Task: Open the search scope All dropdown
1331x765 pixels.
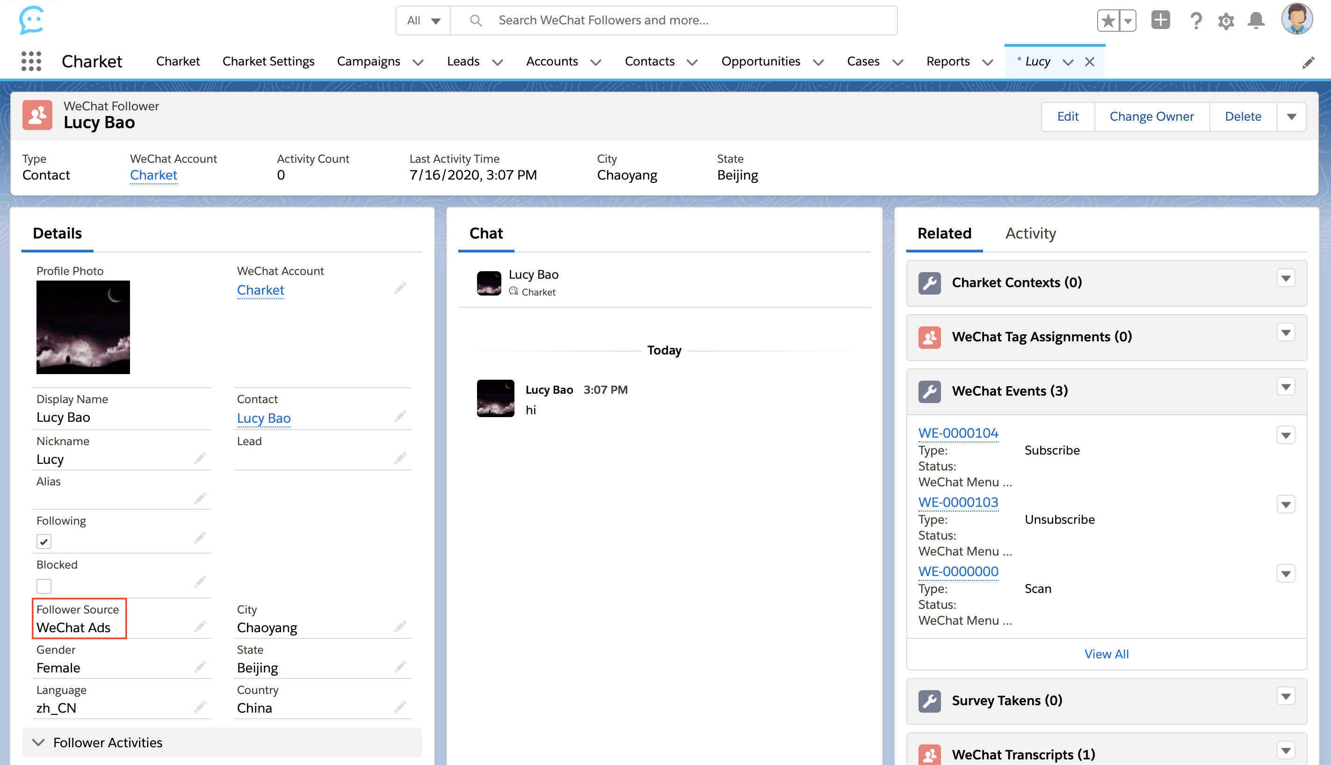Action: pyautogui.click(x=423, y=21)
